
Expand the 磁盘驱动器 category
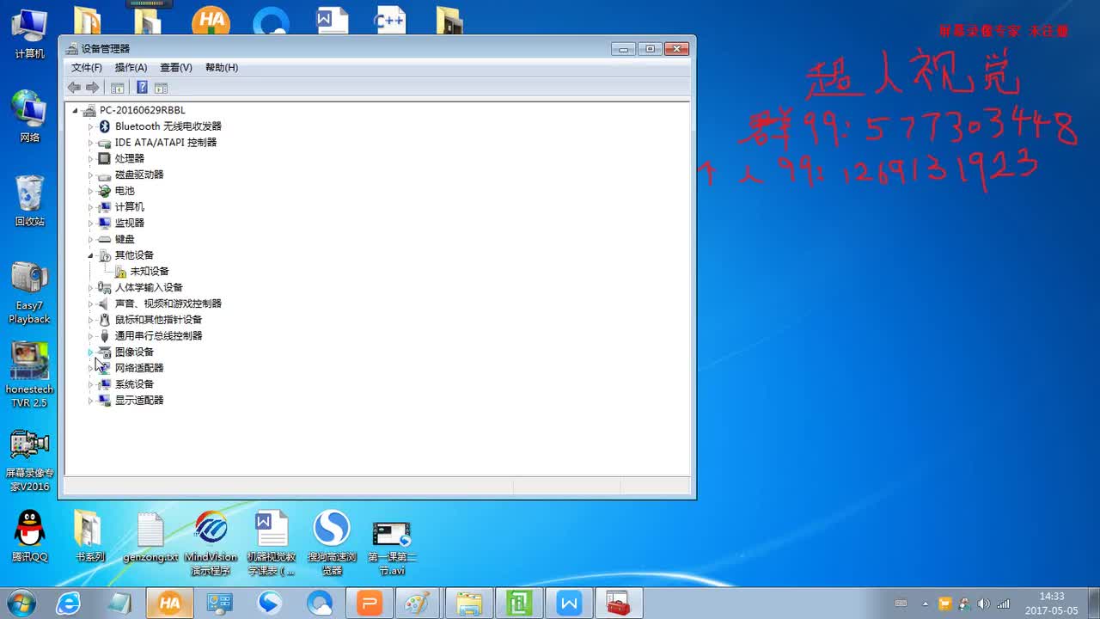90,175
